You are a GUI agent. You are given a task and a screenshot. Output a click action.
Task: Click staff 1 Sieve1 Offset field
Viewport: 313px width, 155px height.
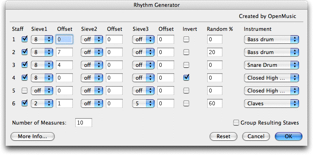64,39
